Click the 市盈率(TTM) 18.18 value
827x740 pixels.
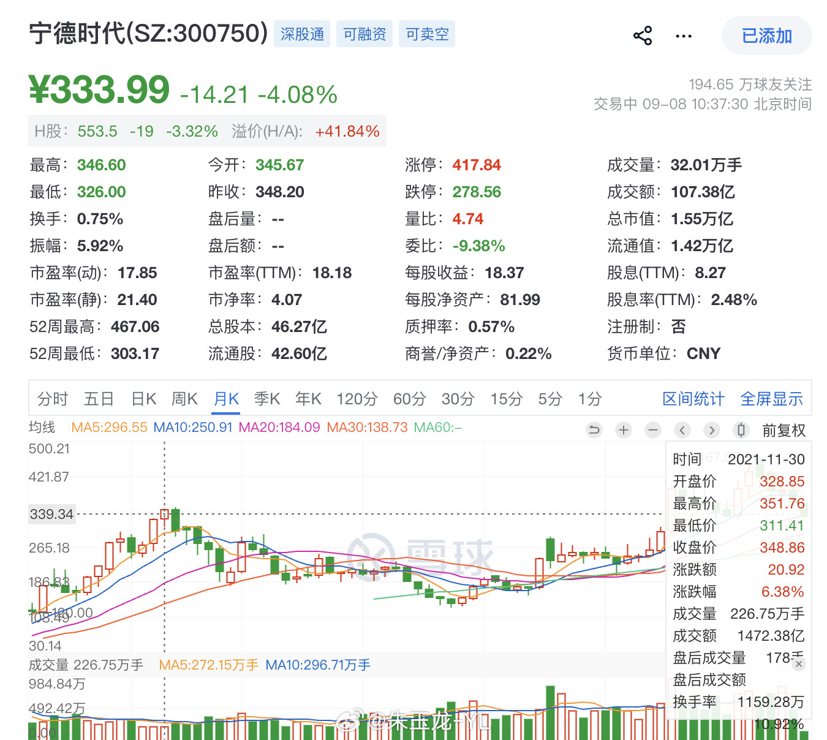(332, 273)
